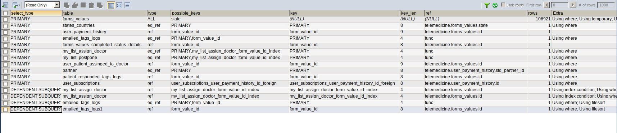Select the patient_responded_tags_logs table cell

point(105,77)
